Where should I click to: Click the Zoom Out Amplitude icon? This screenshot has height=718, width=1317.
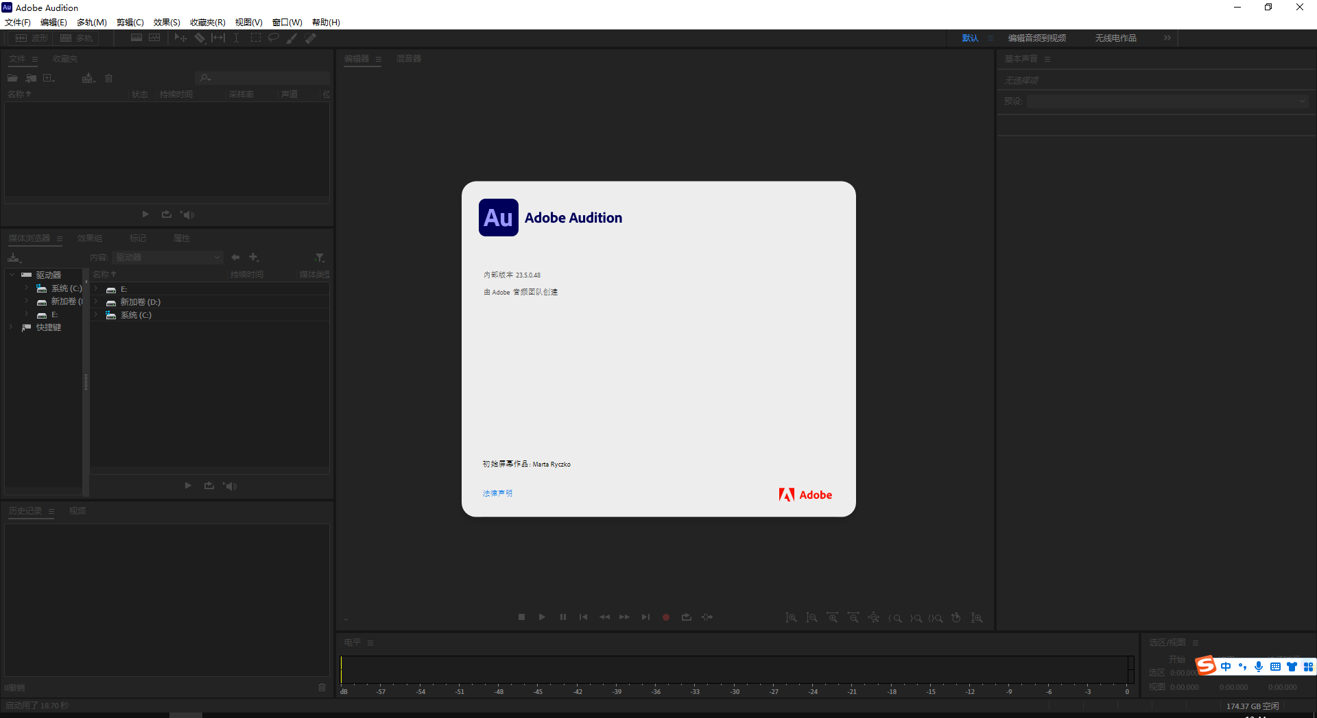[812, 617]
